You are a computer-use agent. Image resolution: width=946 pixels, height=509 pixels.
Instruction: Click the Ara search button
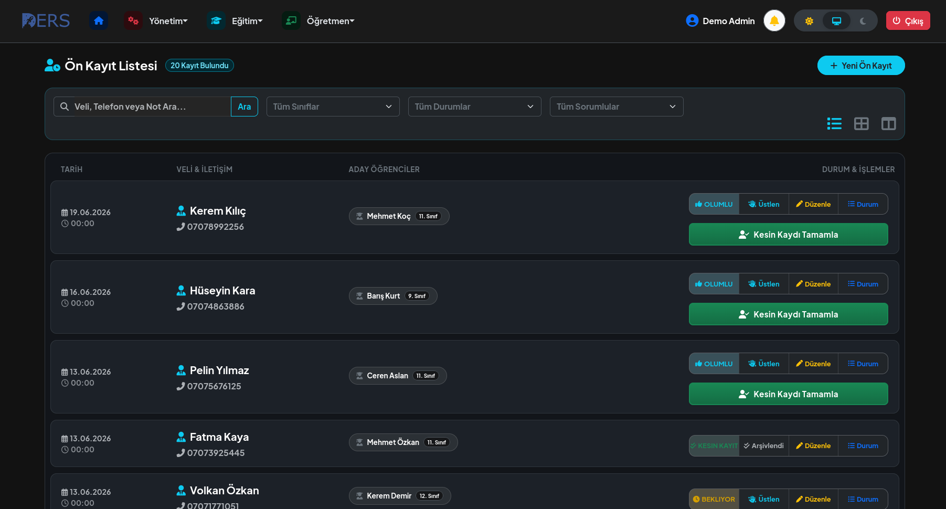(245, 107)
